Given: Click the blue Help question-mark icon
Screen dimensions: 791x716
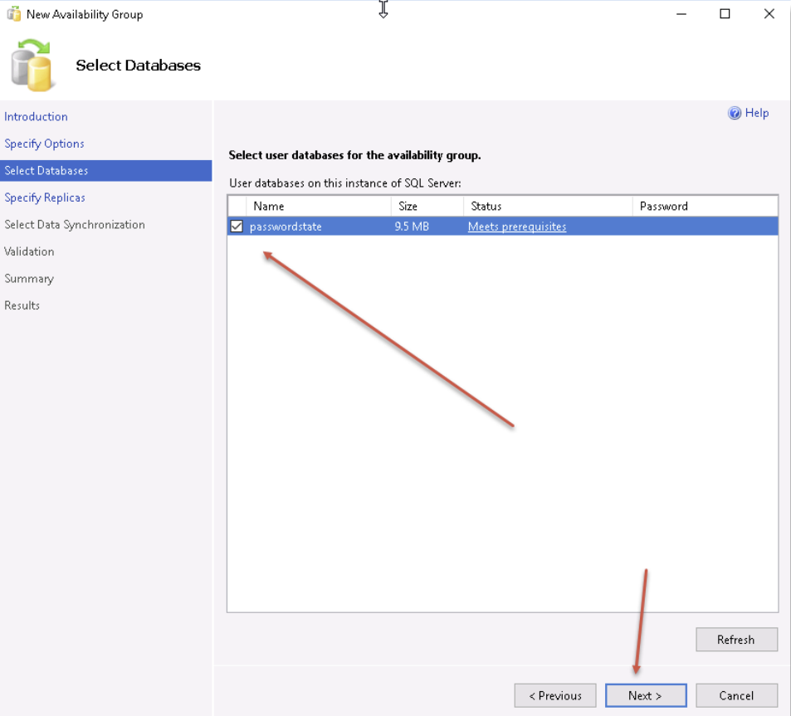Looking at the screenshot, I should pos(734,113).
